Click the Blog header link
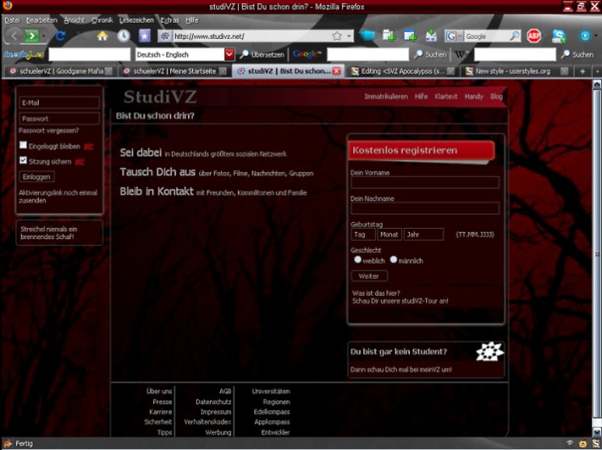Viewport: 602px width, 450px height. 497,96
